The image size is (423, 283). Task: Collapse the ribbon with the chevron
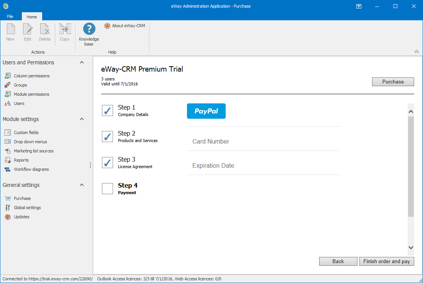point(416,51)
